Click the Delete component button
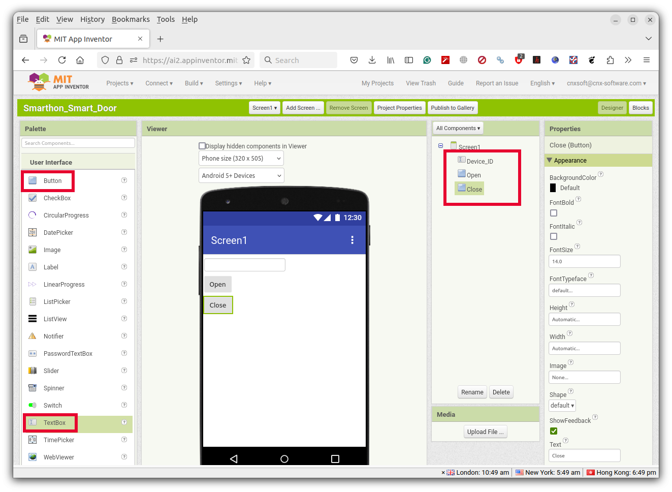Image resolution: width=672 pixels, height=492 pixels. 501,392
